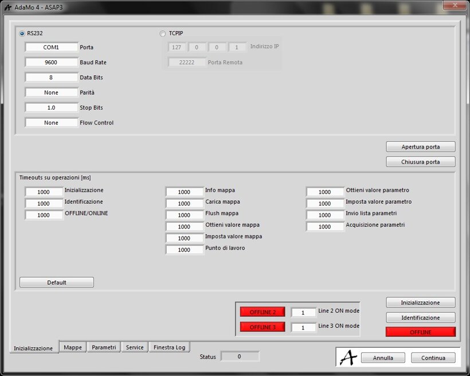Viewport: 470px width, 376px height.
Task: Open the Flow Control selector
Action: [51, 123]
